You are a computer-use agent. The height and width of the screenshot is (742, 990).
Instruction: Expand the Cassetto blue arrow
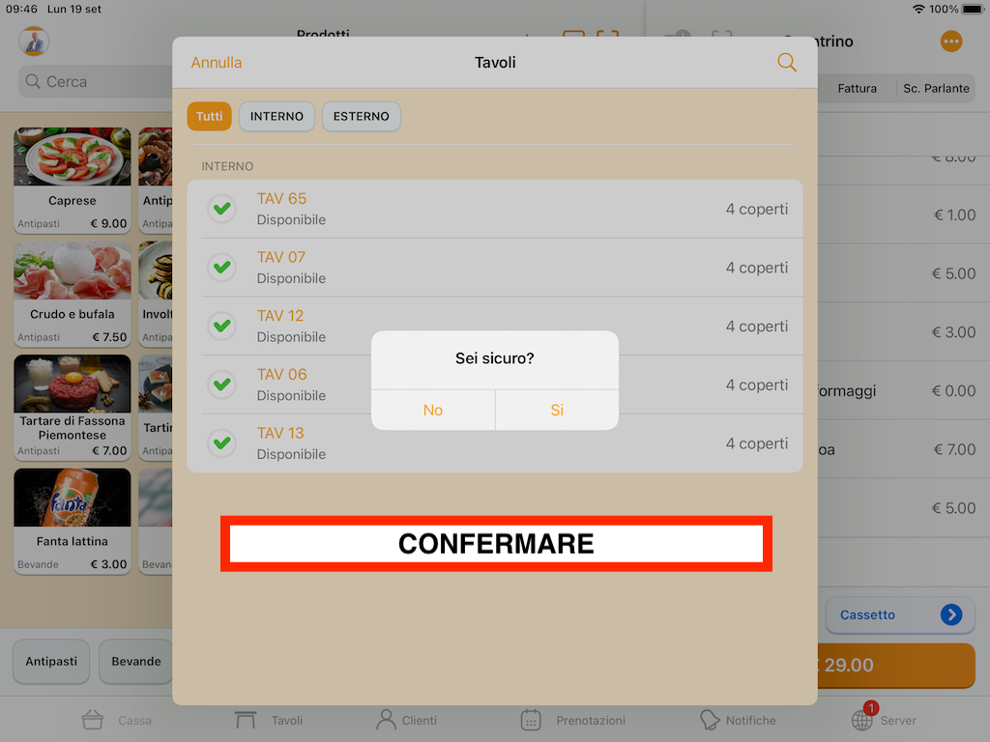tap(951, 614)
